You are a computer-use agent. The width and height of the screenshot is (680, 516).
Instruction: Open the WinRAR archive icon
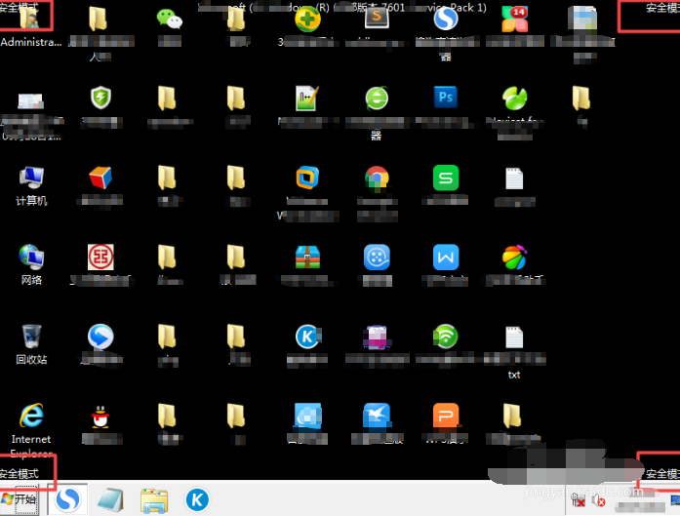tap(308, 257)
